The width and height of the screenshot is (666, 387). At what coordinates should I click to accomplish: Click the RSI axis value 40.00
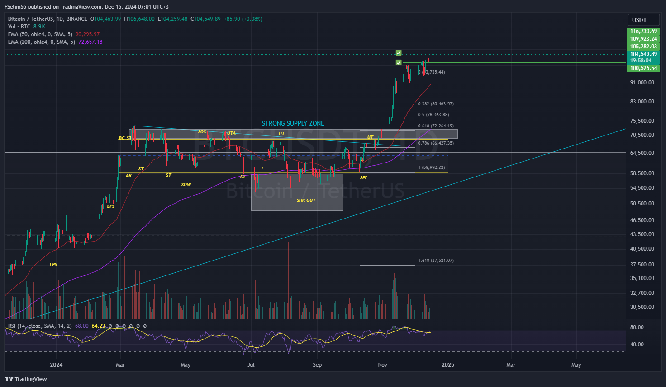(x=637, y=345)
